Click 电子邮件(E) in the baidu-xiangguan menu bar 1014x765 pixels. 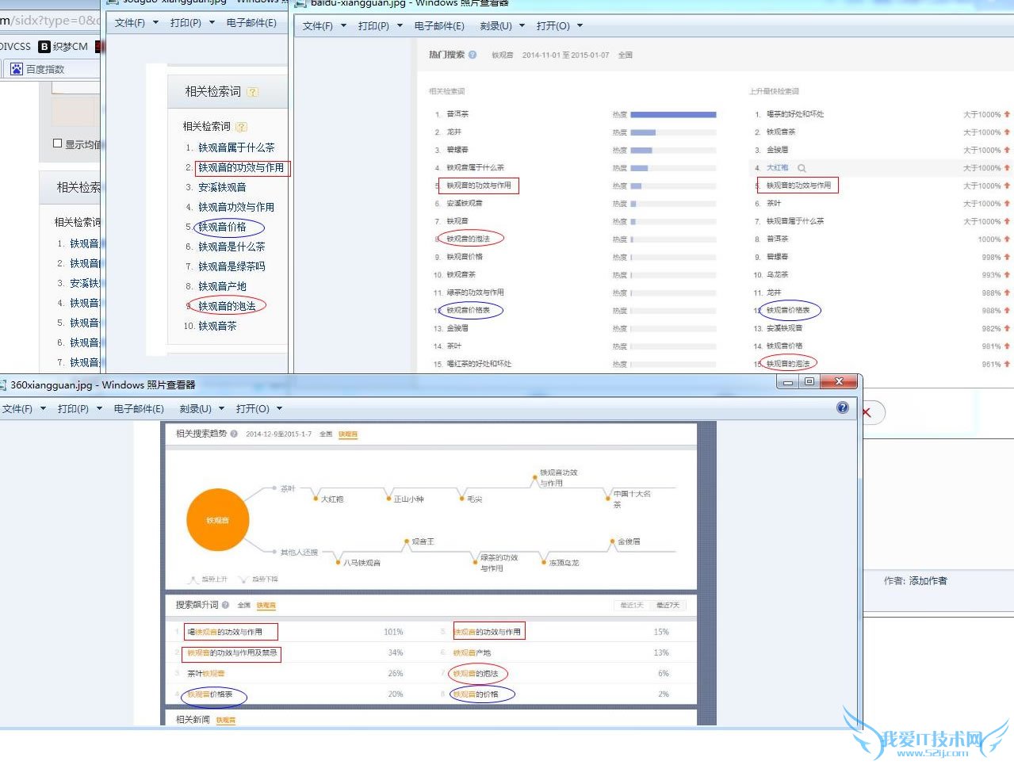click(x=439, y=26)
